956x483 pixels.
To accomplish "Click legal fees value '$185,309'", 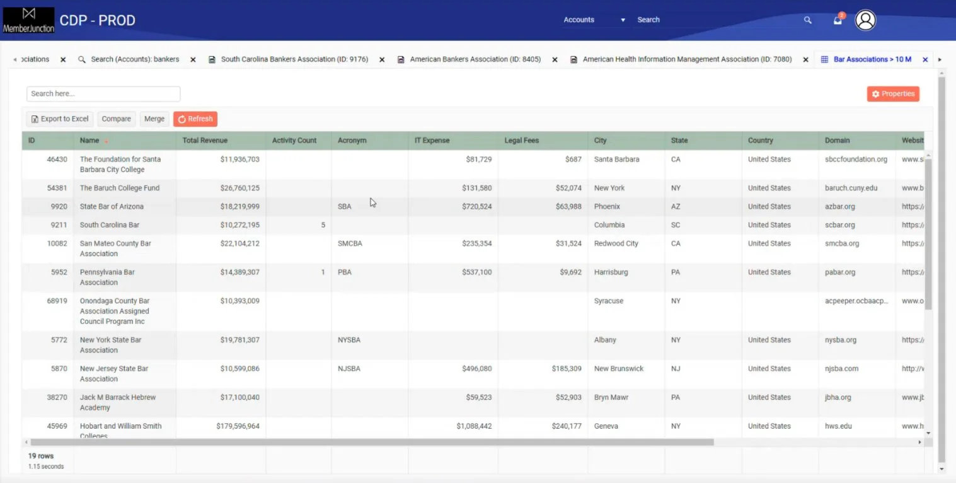I will [x=567, y=369].
